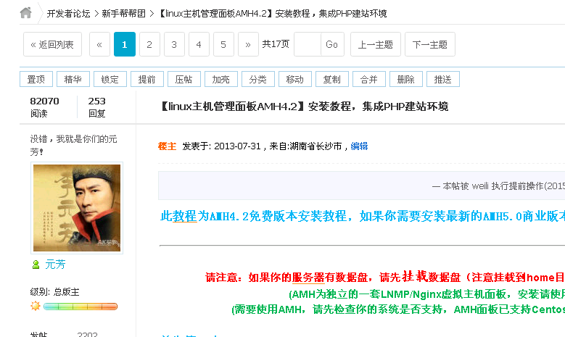This screenshot has height=337, width=565.
Task: Click 加亮 highlight moderation button
Action: [220, 79]
